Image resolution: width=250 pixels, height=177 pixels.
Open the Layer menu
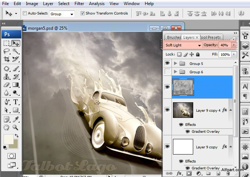(x=48, y=4)
